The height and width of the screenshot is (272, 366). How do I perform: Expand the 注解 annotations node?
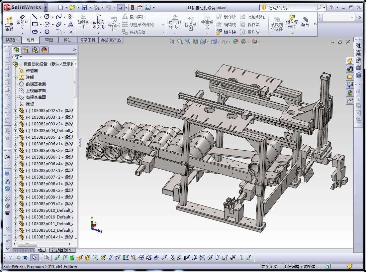(x=15, y=77)
